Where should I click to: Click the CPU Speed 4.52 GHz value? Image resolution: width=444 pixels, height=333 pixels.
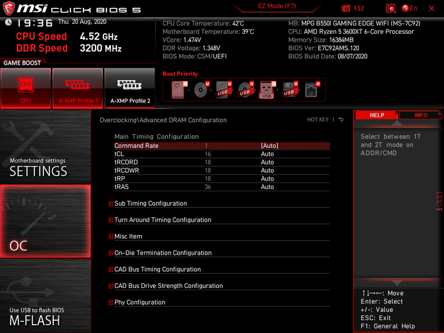99,37
